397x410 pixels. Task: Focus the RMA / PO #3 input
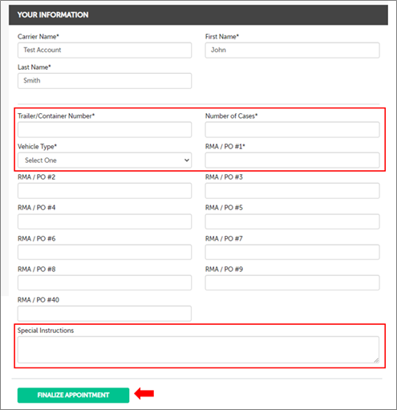click(292, 191)
